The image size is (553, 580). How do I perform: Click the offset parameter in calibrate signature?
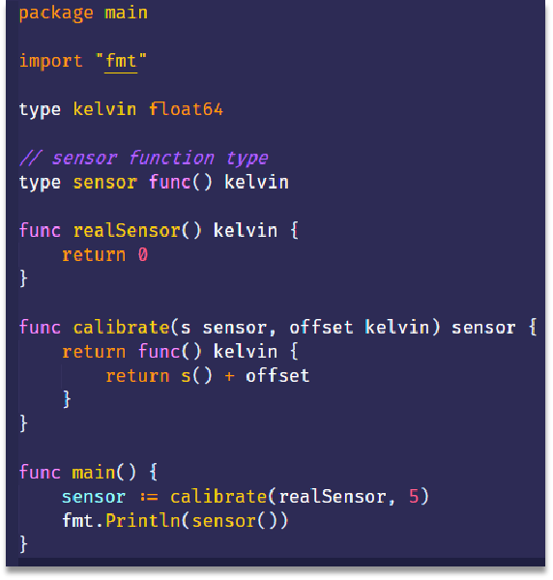[321, 328]
